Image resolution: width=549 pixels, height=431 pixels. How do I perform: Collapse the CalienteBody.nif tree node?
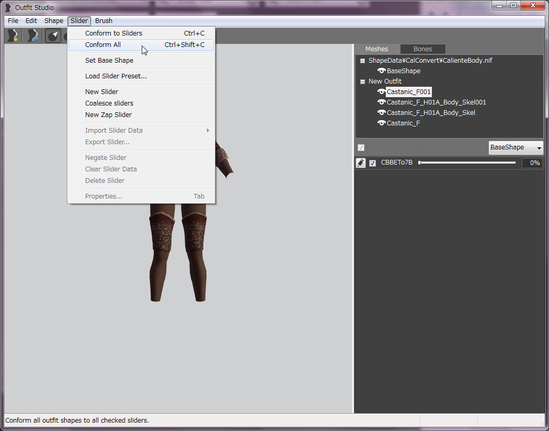[x=362, y=61]
